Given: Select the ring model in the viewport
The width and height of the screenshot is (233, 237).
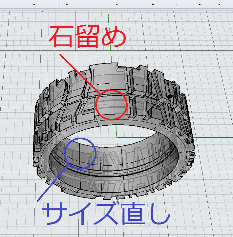Looking at the screenshot, I should point(114,131).
